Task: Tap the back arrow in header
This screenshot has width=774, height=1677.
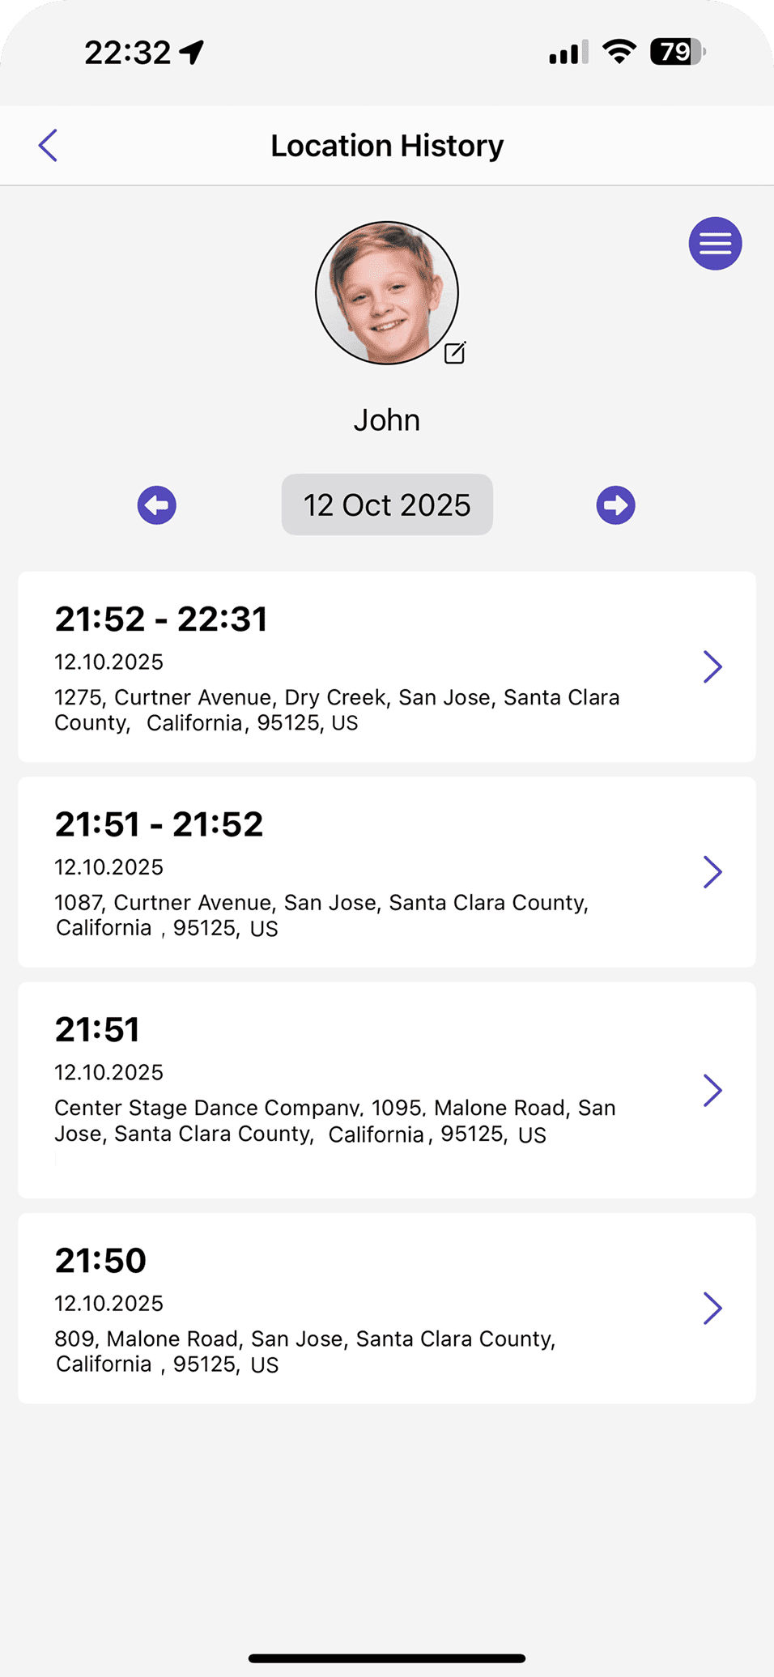Action: 49,146
